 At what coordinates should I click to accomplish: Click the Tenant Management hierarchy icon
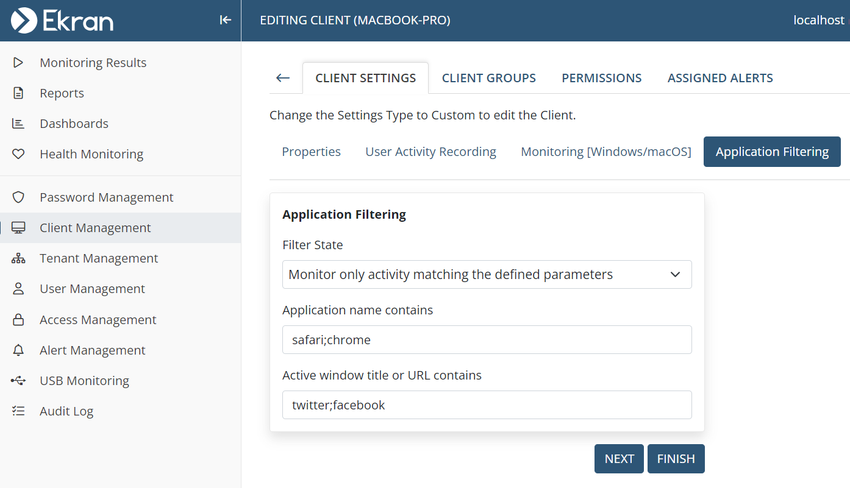(x=18, y=258)
